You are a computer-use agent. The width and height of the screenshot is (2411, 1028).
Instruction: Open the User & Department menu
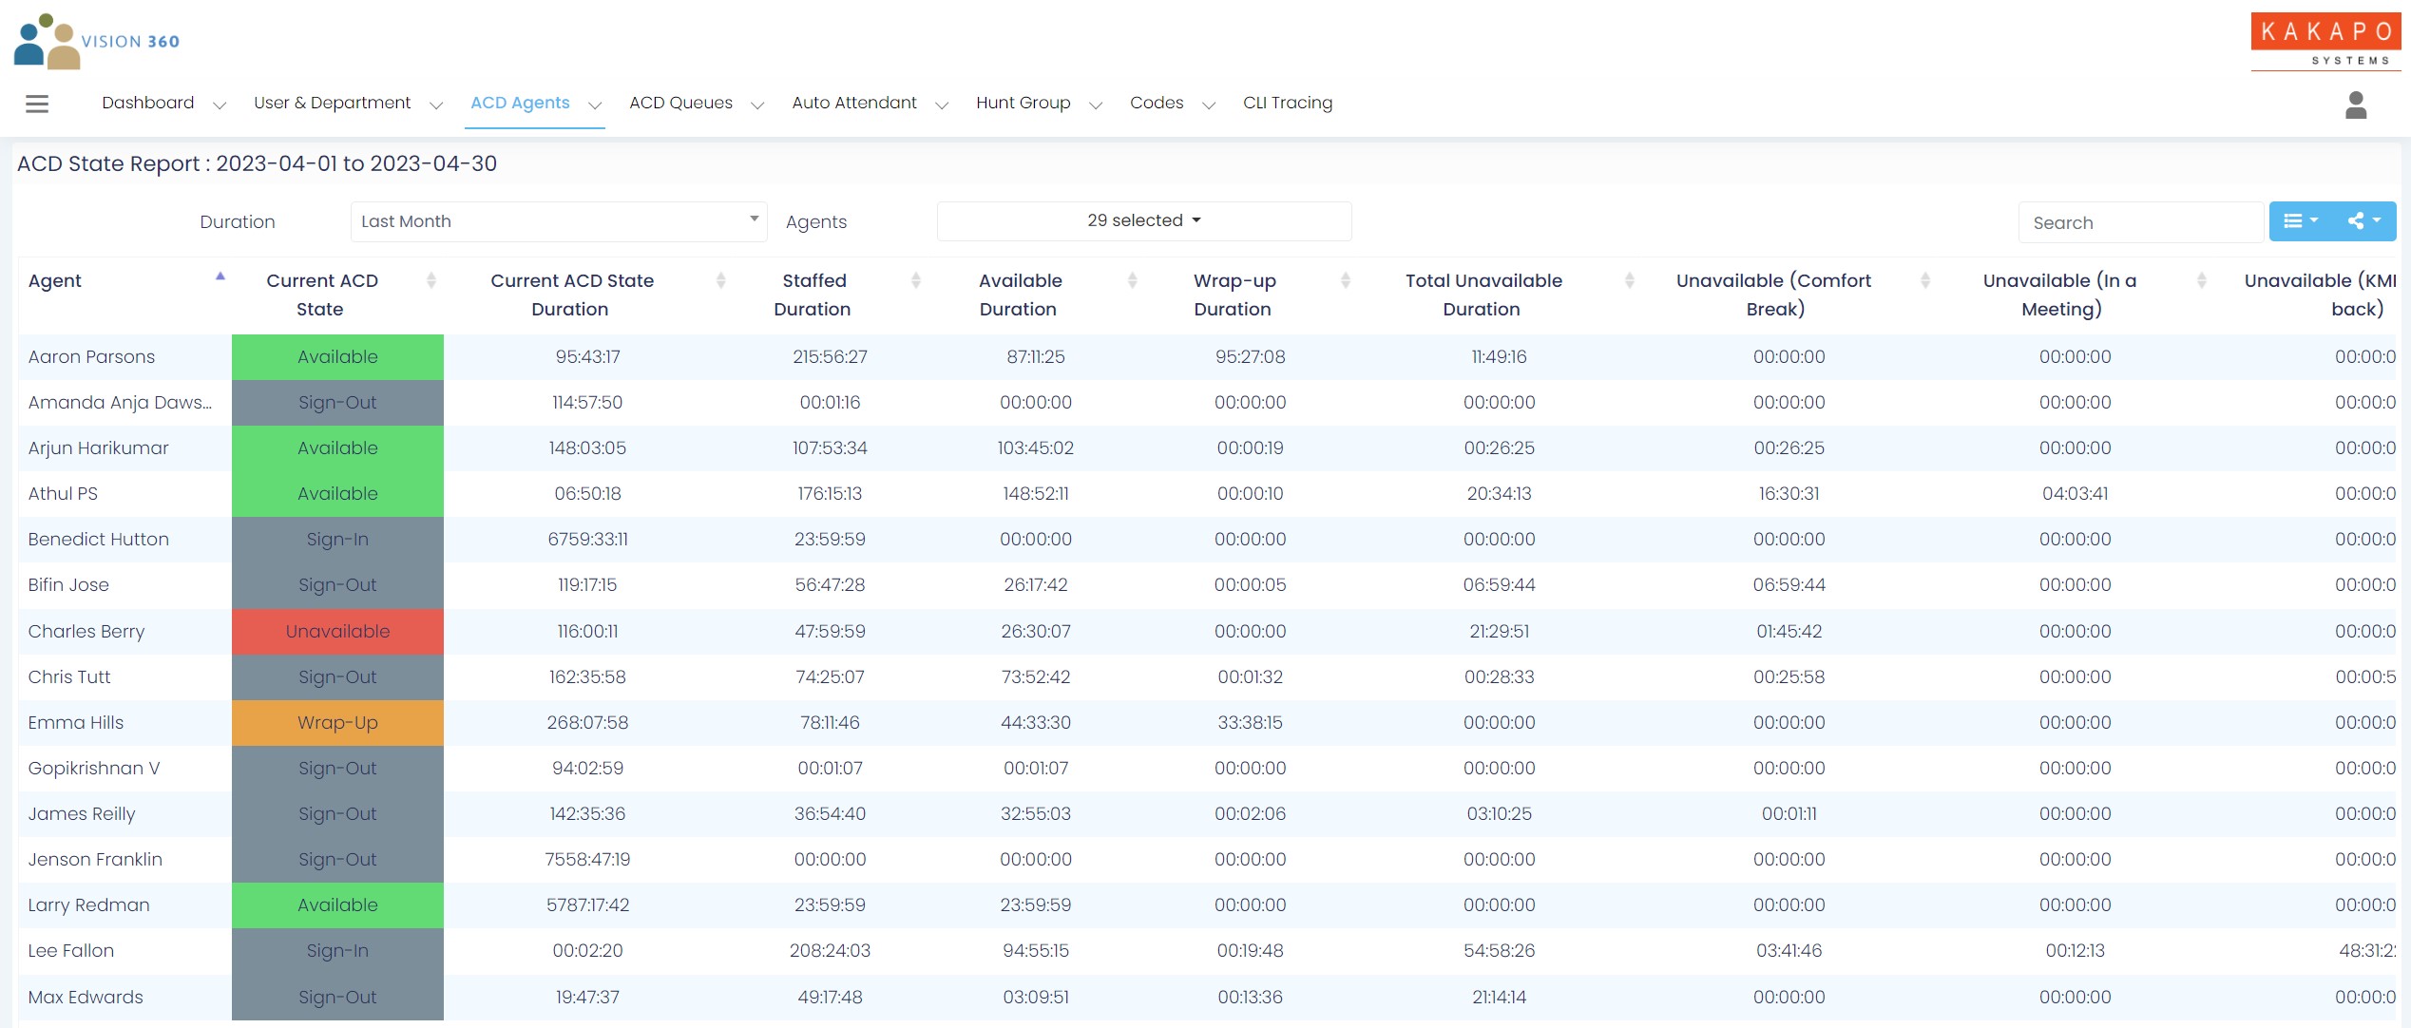pos(333,103)
